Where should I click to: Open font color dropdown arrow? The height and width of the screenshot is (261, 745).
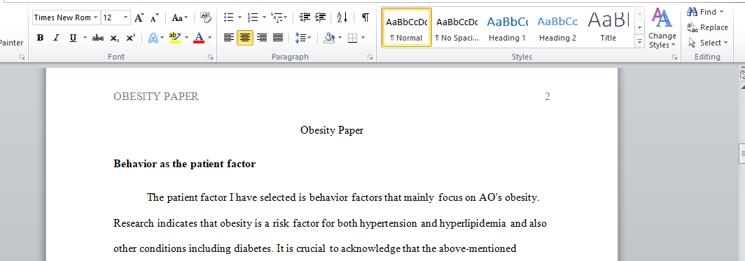[x=209, y=38]
